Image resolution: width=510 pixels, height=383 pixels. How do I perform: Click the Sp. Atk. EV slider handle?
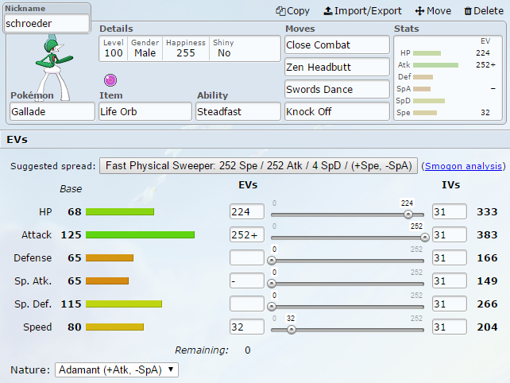[x=272, y=284]
